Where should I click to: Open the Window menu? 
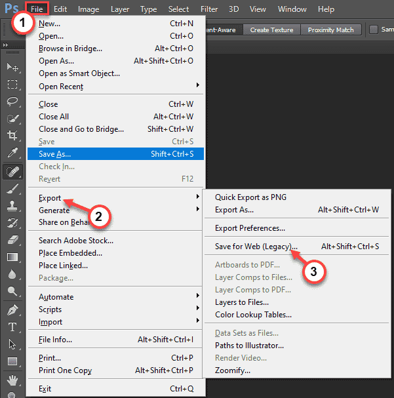(x=292, y=9)
